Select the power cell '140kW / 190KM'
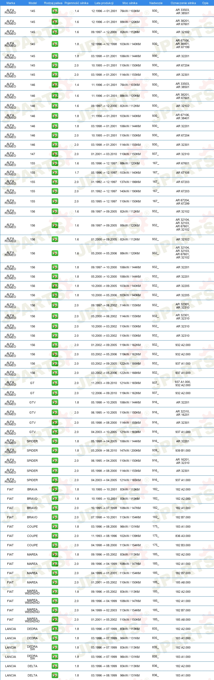 (x=130, y=191)
